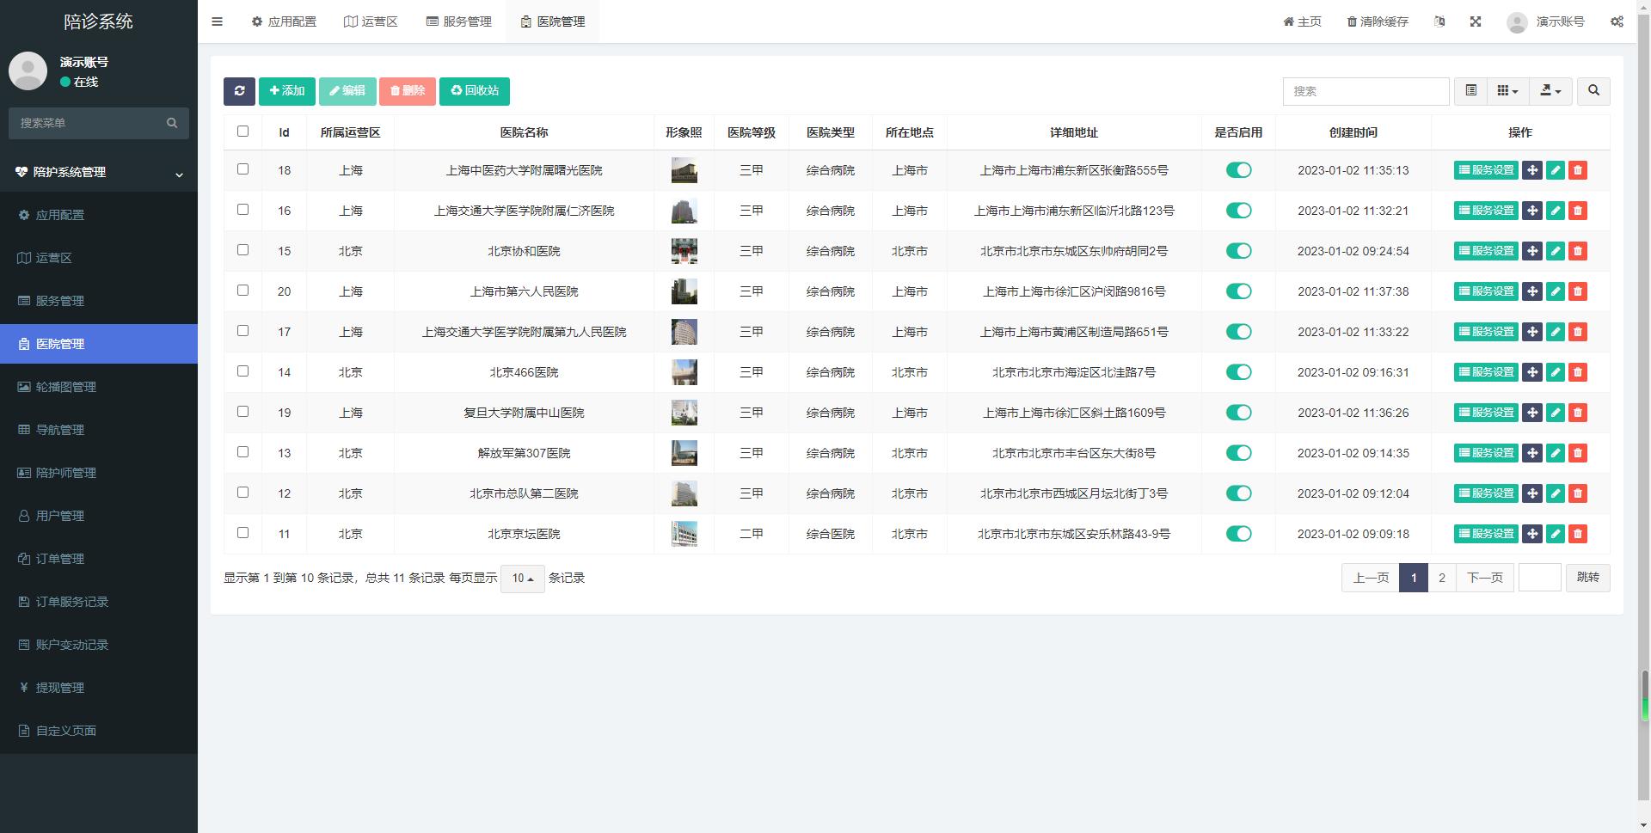Open the export data dropdown

tap(1550, 91)
